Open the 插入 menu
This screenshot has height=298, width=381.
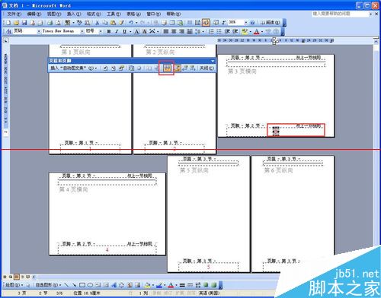74,14
